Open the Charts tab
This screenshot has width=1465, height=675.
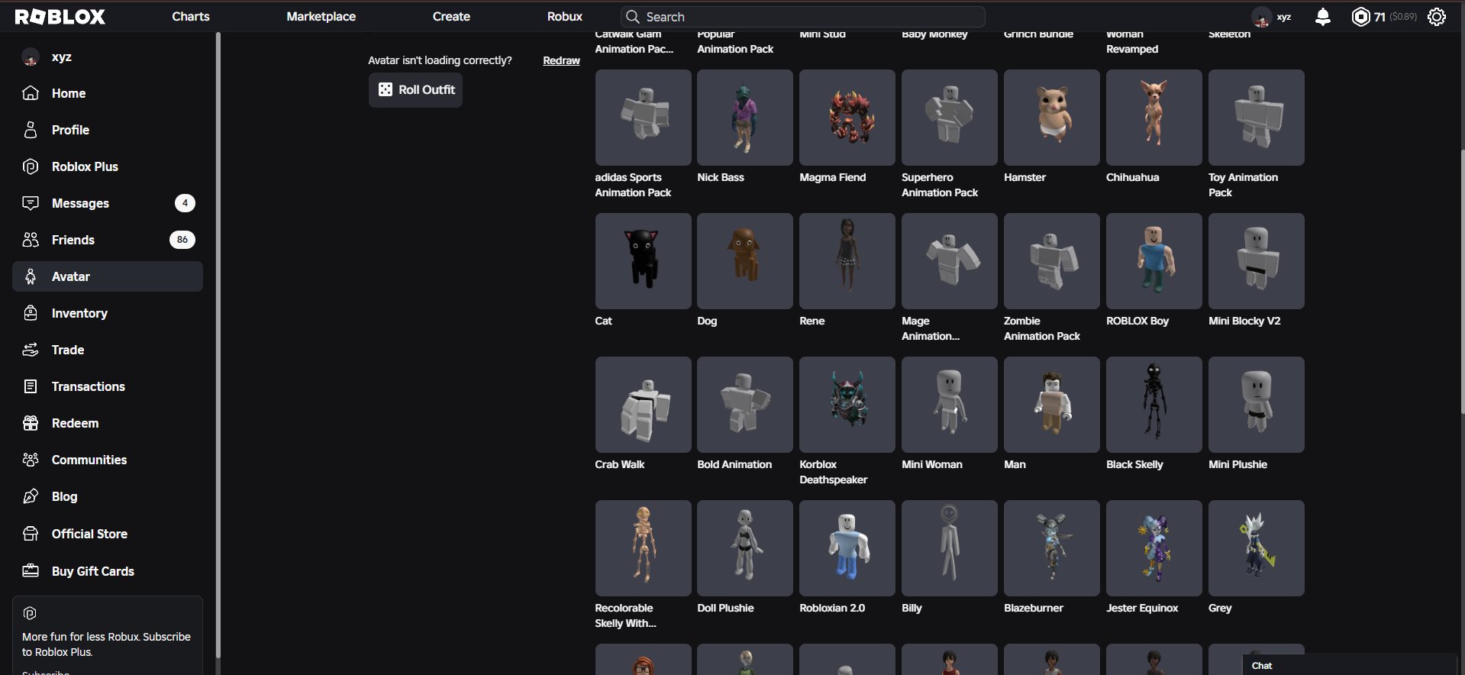[x=191, y=17]
